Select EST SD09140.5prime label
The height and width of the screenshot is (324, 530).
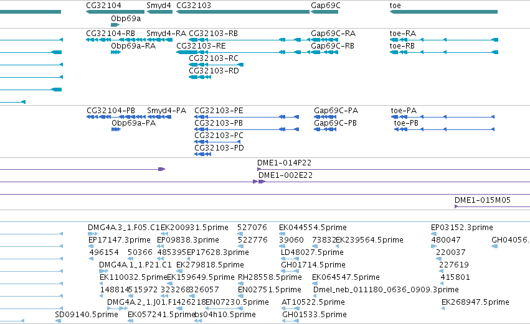pos(87,315)
